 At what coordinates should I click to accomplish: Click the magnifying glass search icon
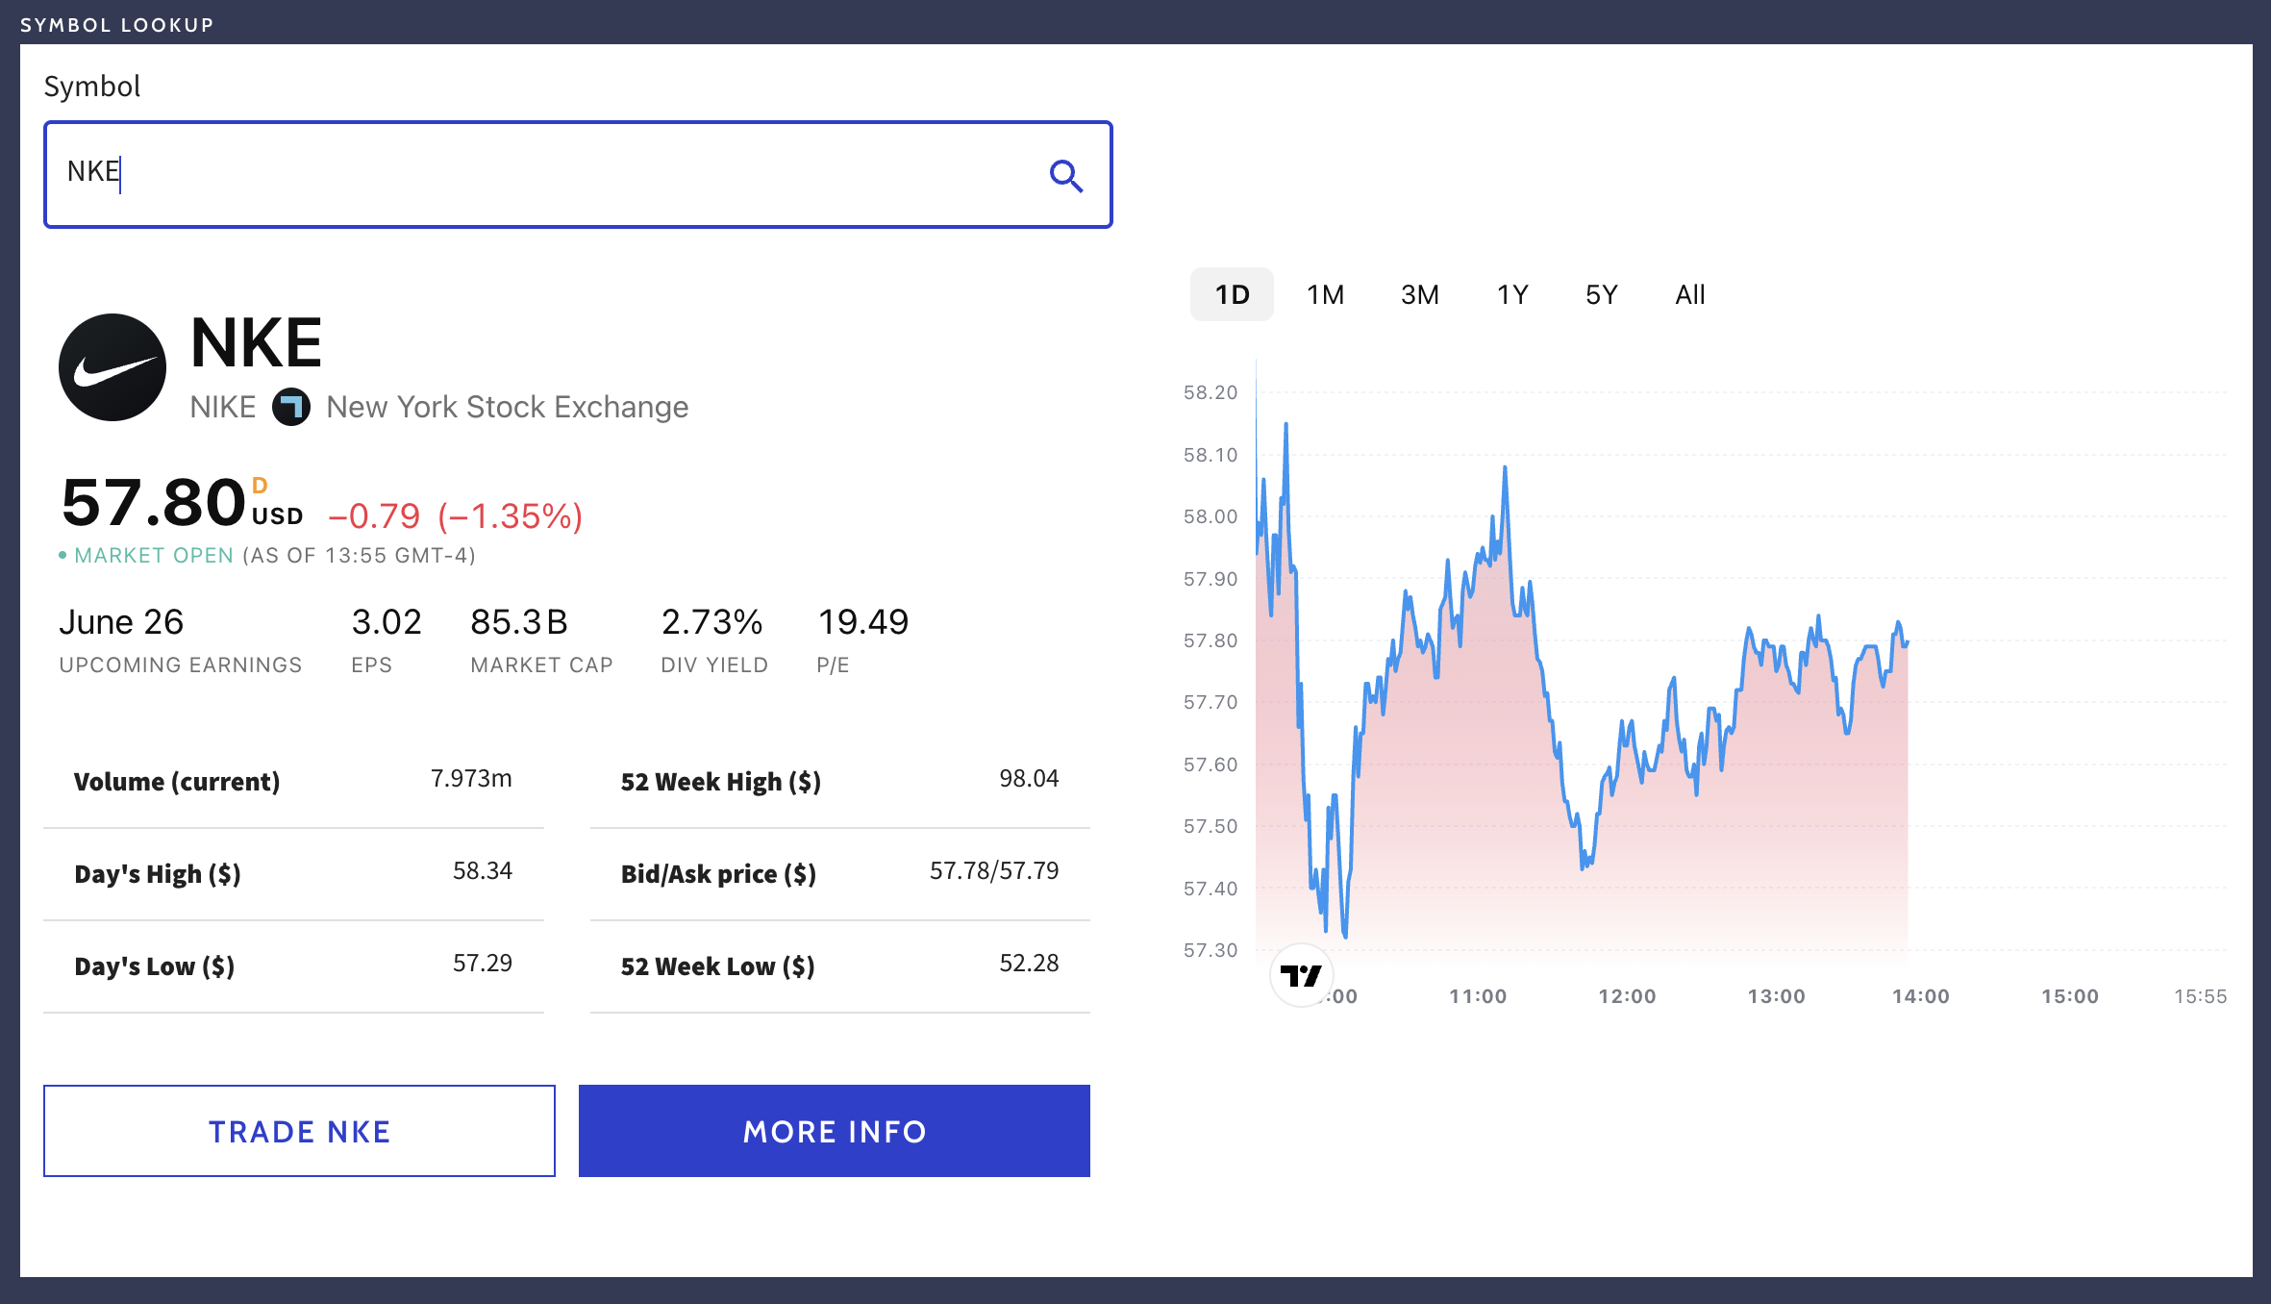point(1065,175)
